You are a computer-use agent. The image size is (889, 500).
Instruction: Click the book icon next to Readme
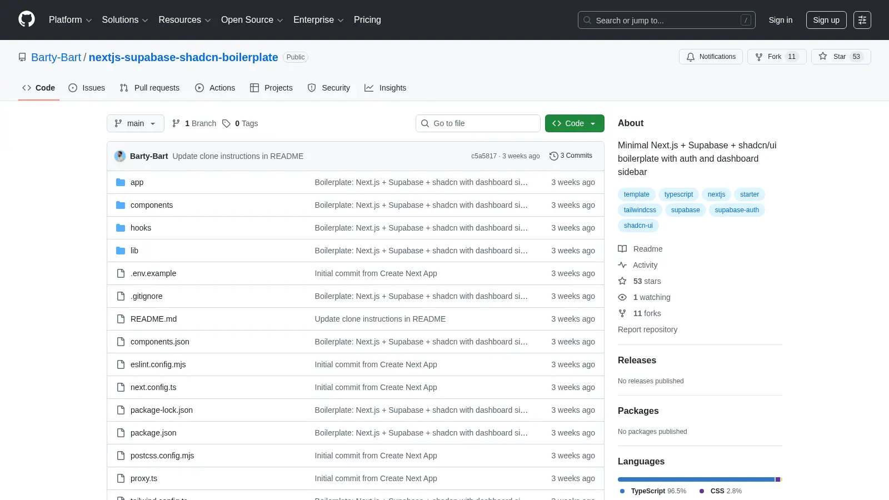622,249
